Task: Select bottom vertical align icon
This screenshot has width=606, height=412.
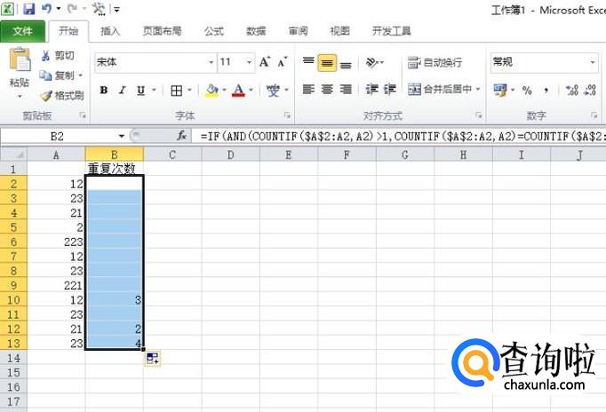Action: click(x=346, y=63)
